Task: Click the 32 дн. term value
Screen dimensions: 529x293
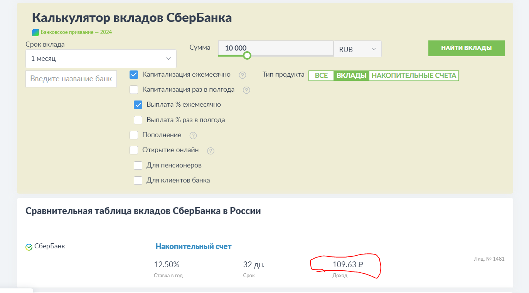Action: click(254, 265)
